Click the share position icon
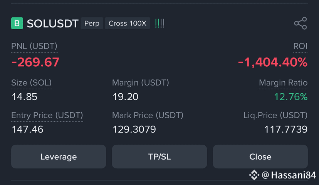The height and width of the screenshot is (185, 319). coord(301,23)
